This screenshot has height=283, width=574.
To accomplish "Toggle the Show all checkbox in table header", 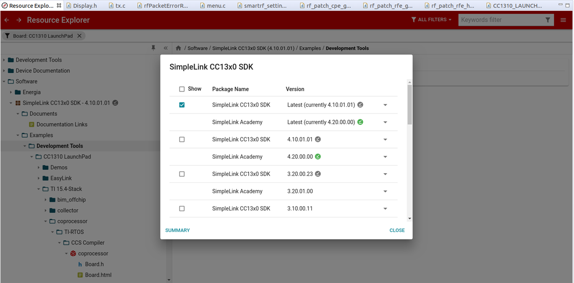I will pos(182,89).
